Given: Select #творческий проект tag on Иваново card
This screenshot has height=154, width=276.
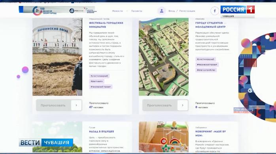Looking at the screenshot, I should [207, 65].
